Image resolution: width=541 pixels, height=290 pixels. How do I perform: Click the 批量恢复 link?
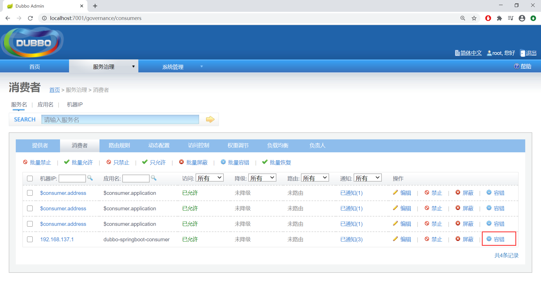click(x=280, y=162)
